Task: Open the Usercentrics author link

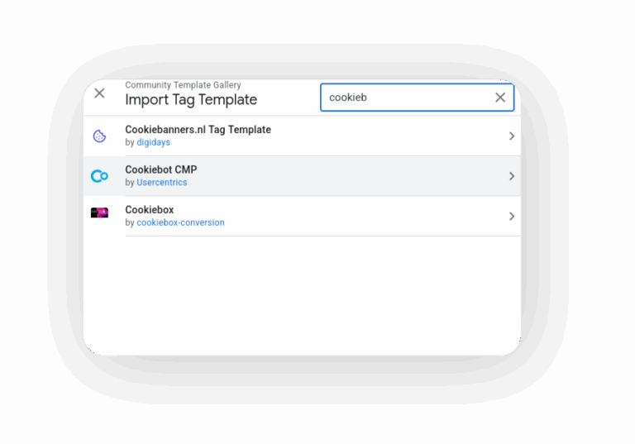Action: click(162, 182)
